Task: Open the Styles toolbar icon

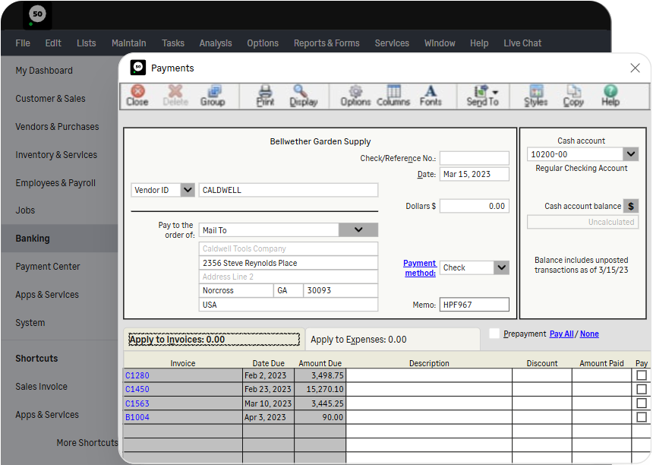Action: [x=535, y=96]
